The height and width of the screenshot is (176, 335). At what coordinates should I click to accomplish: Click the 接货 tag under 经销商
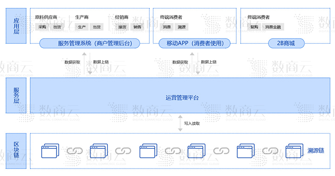click(122, 27)
